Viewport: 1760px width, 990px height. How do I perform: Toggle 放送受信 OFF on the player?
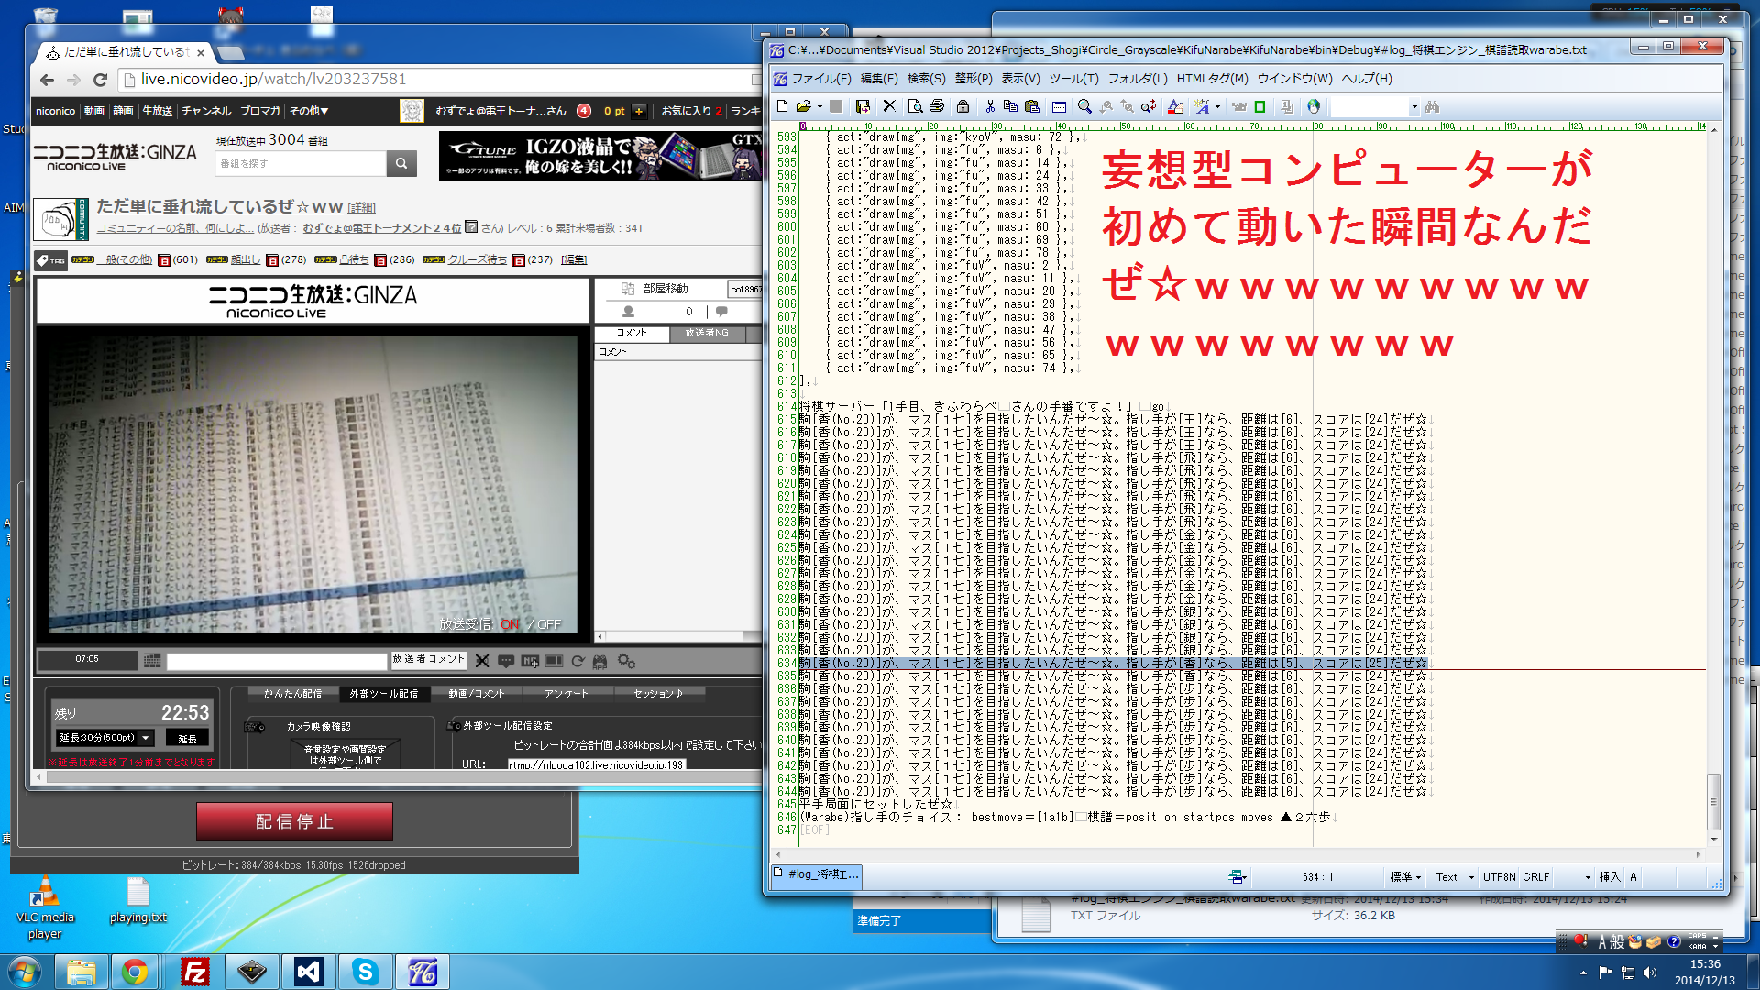point(549,624)
